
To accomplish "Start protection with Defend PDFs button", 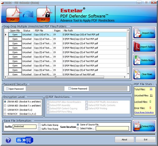I will [x=144, y=126].
